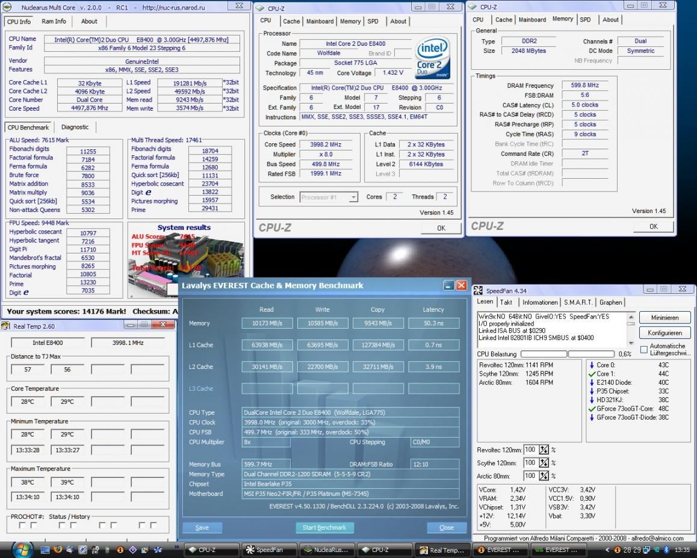Click the SpeedFan log scrollbar down arrow
697x558 pixels.
point(630,343)
